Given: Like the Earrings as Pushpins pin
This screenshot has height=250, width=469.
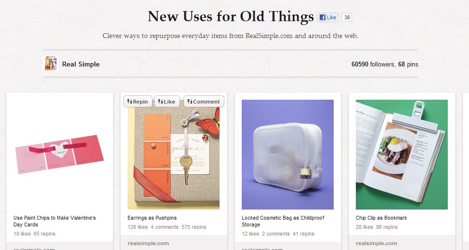Looking at the screenshot, I should (x=167, y=102).
